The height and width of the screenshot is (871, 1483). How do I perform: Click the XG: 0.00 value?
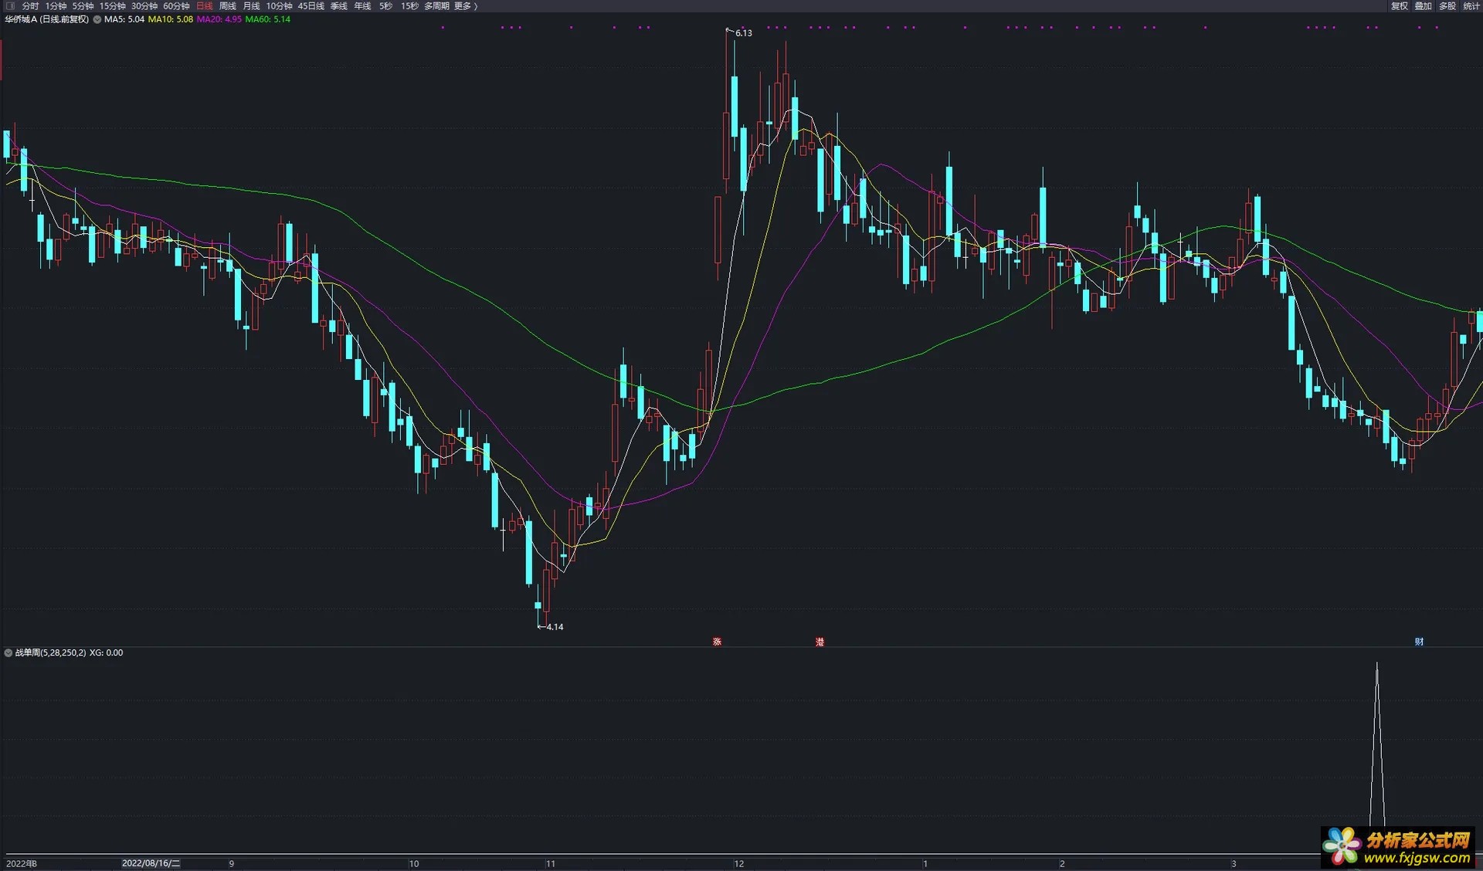point(107,652)
